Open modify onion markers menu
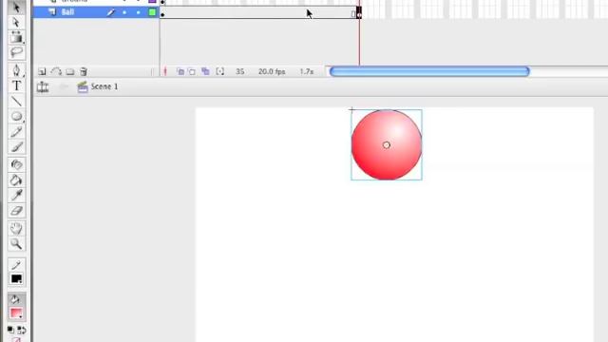This screenshot has width=608, height=342. (219, 71)
